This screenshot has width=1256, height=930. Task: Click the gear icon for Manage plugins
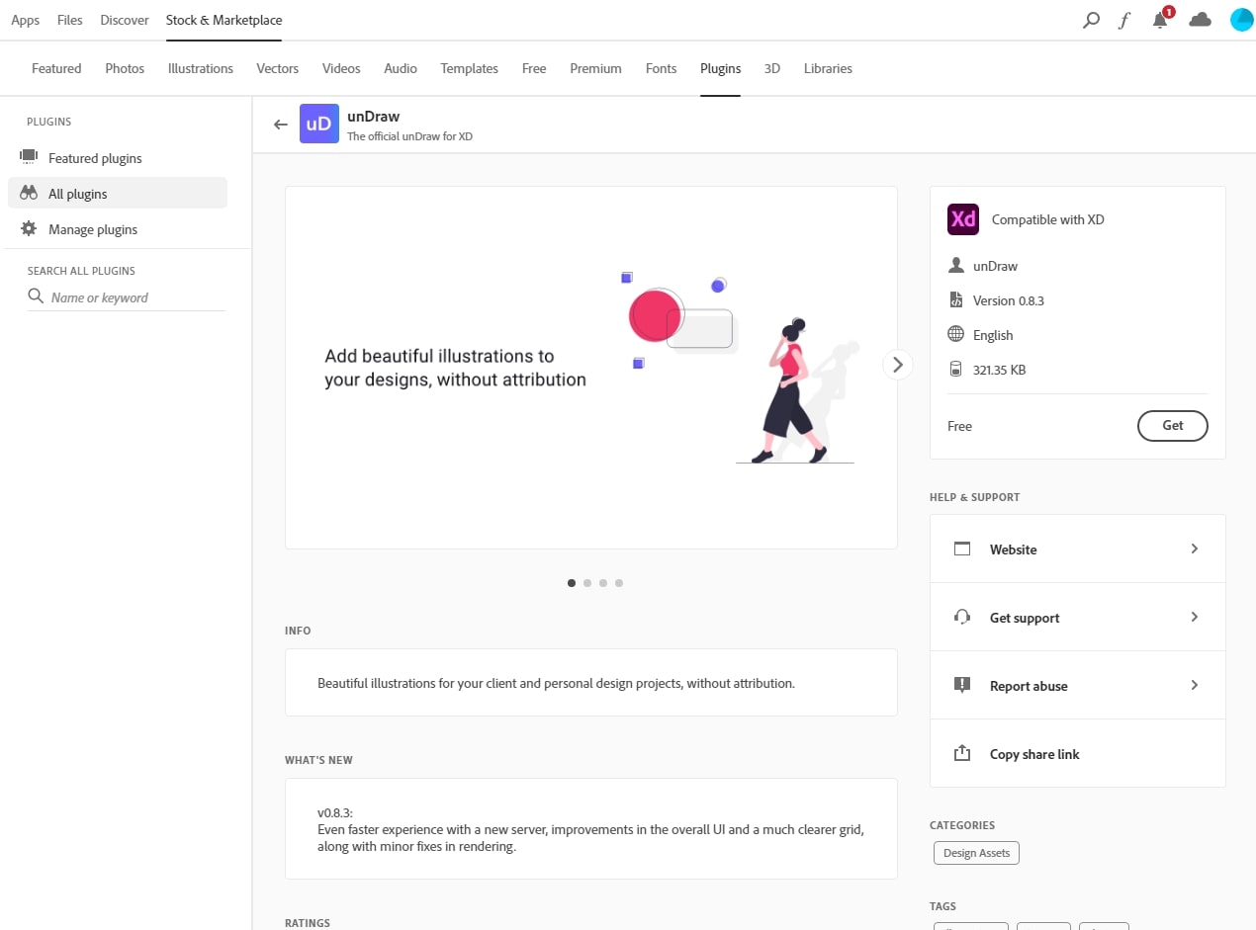tap(29, 228)
